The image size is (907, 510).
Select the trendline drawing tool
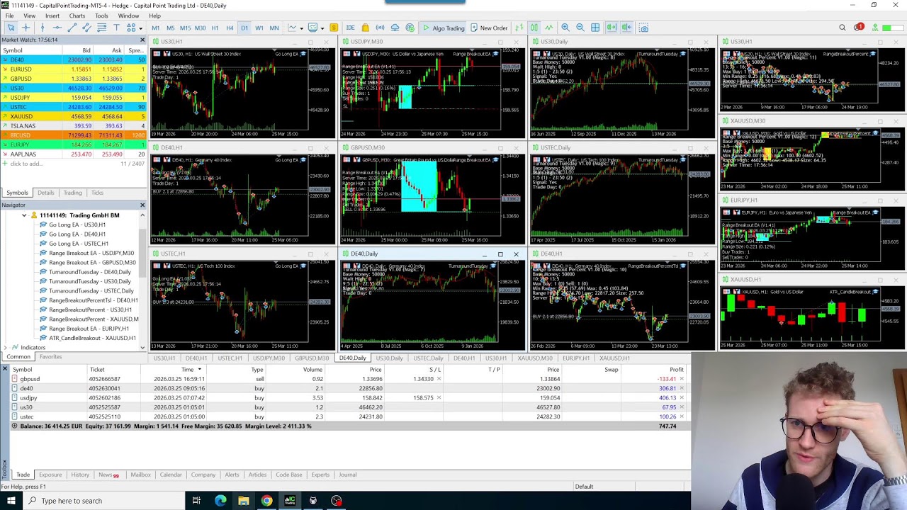tap(72, 28)
